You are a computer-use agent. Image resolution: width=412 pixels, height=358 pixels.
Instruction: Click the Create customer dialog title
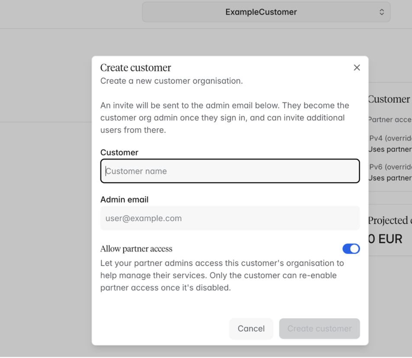[x=135, y=68]
